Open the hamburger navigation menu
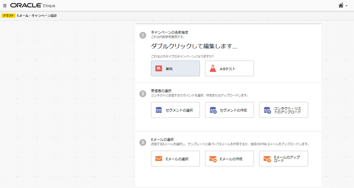The height and width of the screenshot is (188, 354). 4,5
